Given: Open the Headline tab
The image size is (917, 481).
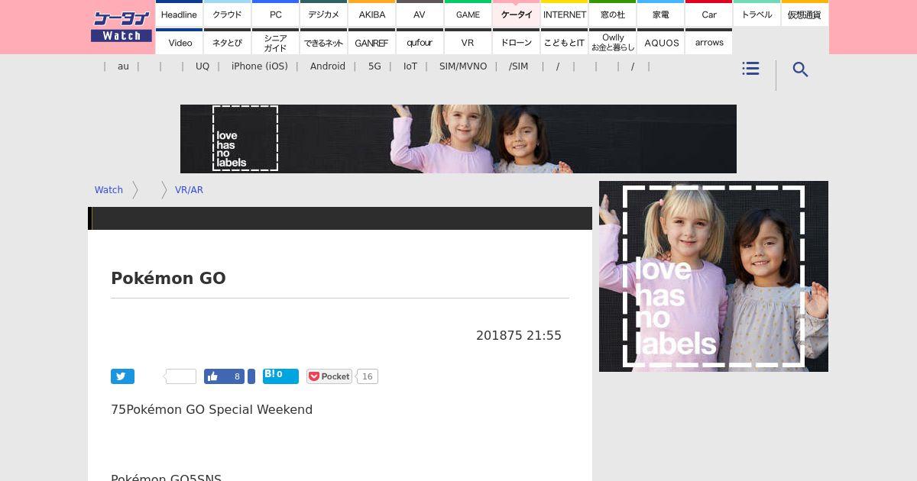Looking at the screenshot, I should coord(179,14).
